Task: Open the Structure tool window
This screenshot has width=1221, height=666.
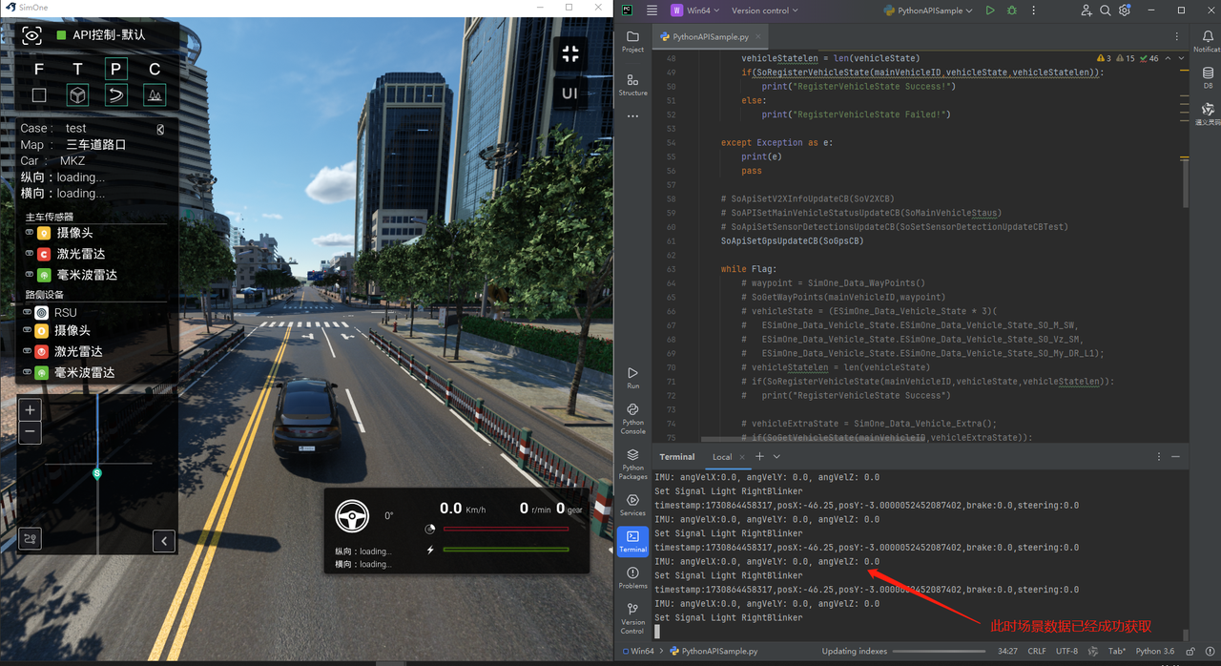Action: tap(632, 84)
